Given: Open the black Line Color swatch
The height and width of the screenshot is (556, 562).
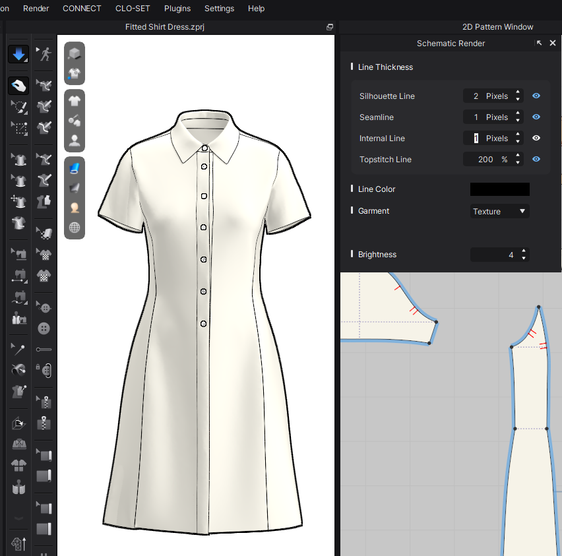Looking at the screenshot, I should pos(499,189).
